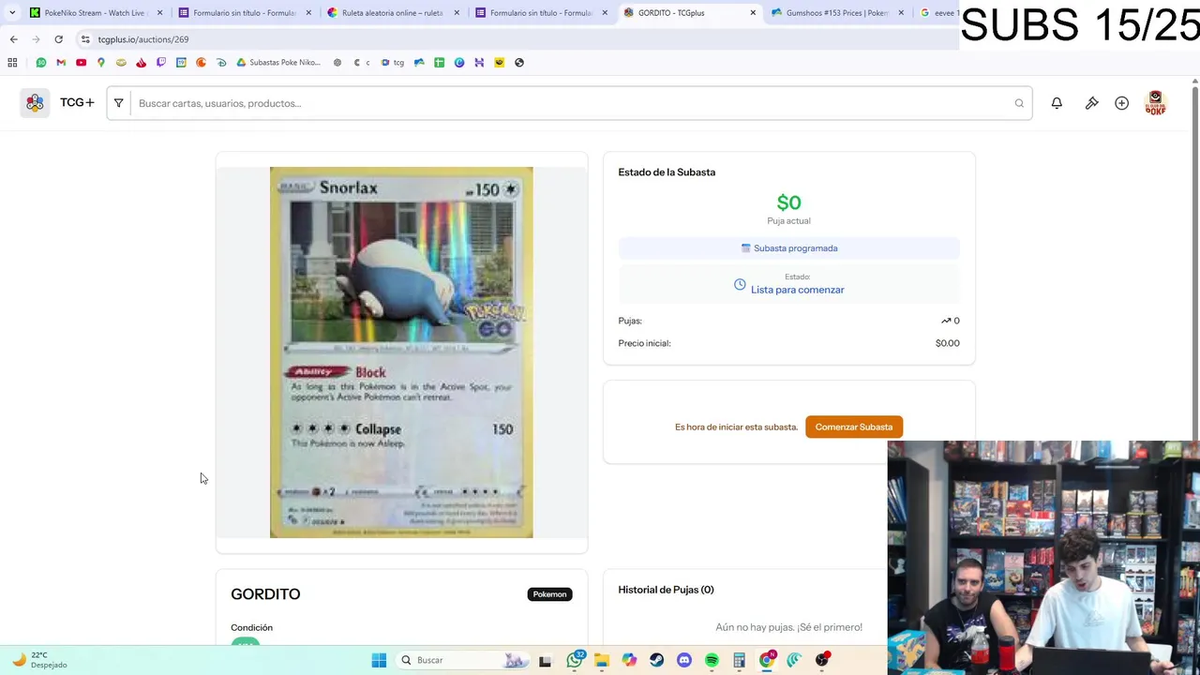Click the site info icon beside URL
The image size is (1200, 675).
click(85, 39)
